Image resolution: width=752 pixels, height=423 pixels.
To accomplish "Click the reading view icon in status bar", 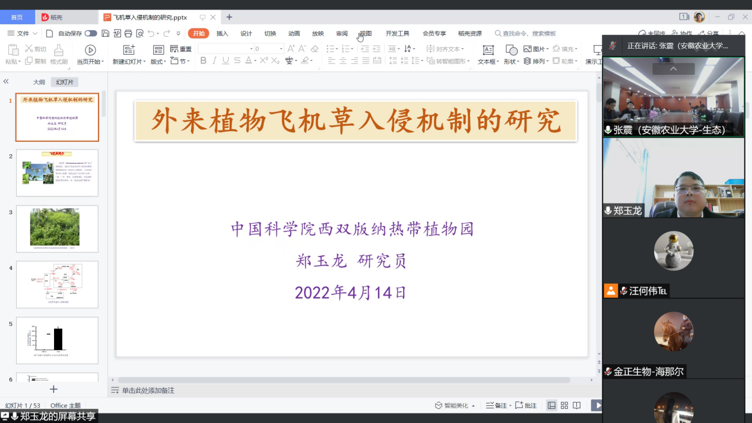I will coord(577,405).
